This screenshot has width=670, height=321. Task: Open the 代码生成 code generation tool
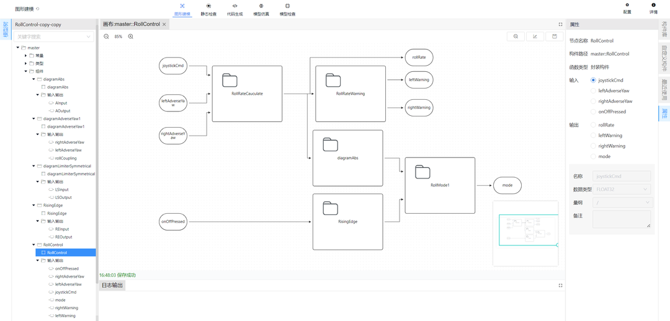tap(234, 9)
